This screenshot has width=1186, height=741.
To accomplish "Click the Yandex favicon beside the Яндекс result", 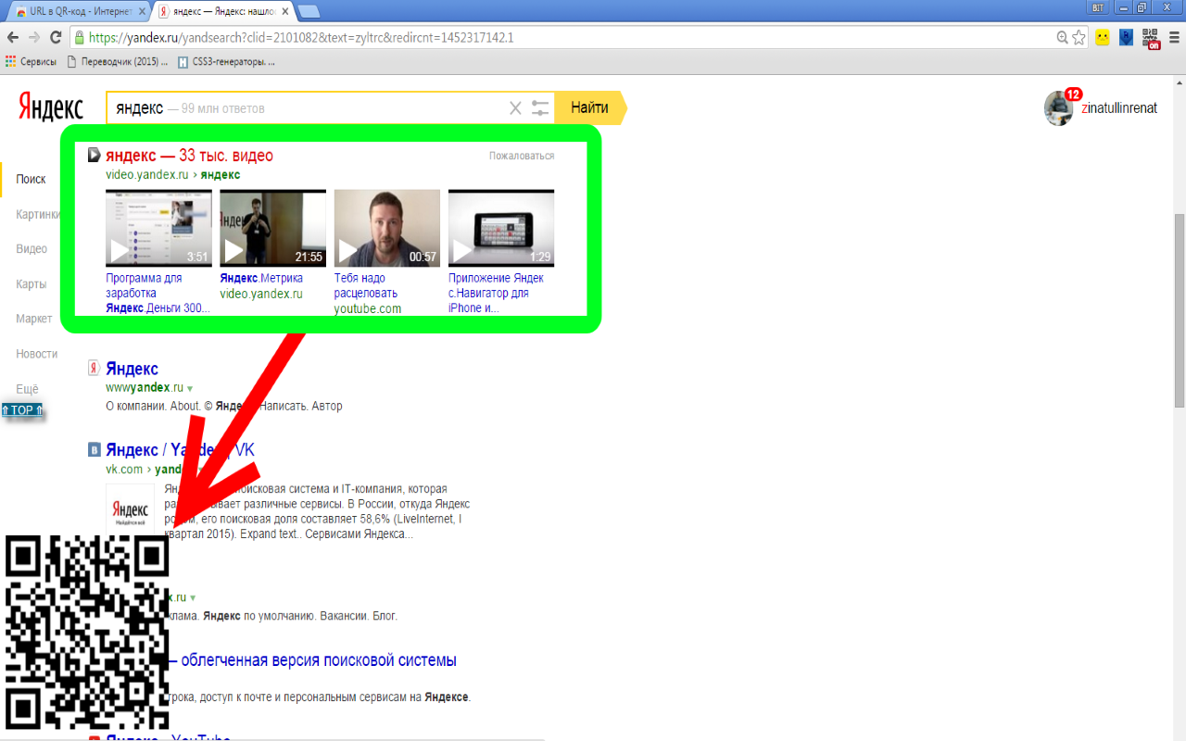I will [94, 369].
